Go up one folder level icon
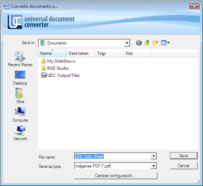The height and width of the screenshot is (186, 203). coord(147,43)
